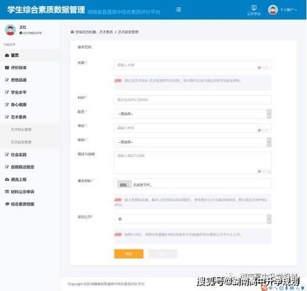Click the home icon in the breadcrumb

coord(72,32)
